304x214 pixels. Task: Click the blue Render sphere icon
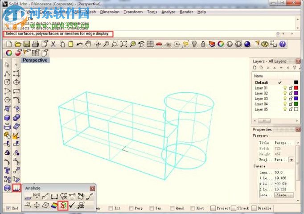tap(247, 44)
